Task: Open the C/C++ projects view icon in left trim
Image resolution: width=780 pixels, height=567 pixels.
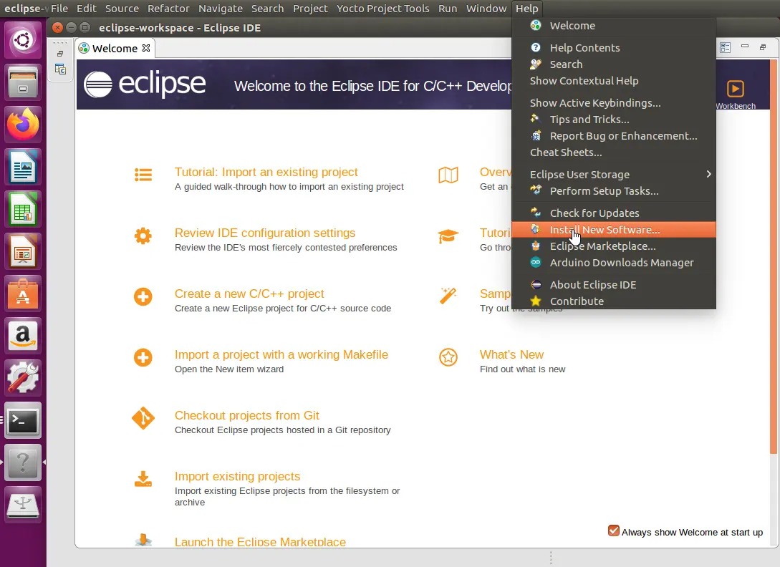Action: pos(61,69)
